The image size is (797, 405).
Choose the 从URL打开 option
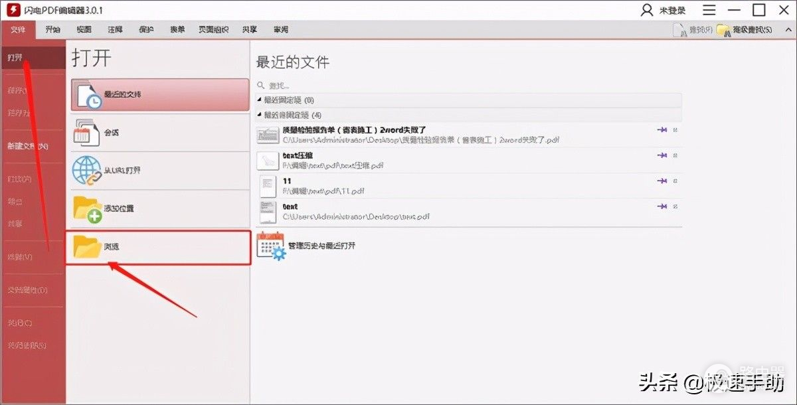(159, 170)
